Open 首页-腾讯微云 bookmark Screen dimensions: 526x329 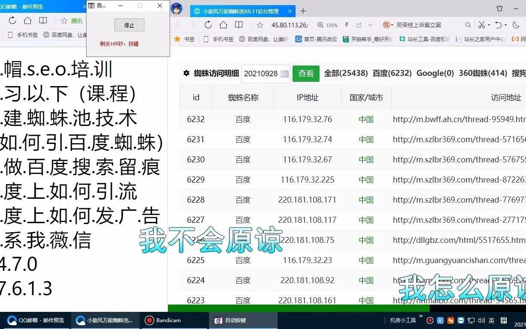[x=316, y=39]
